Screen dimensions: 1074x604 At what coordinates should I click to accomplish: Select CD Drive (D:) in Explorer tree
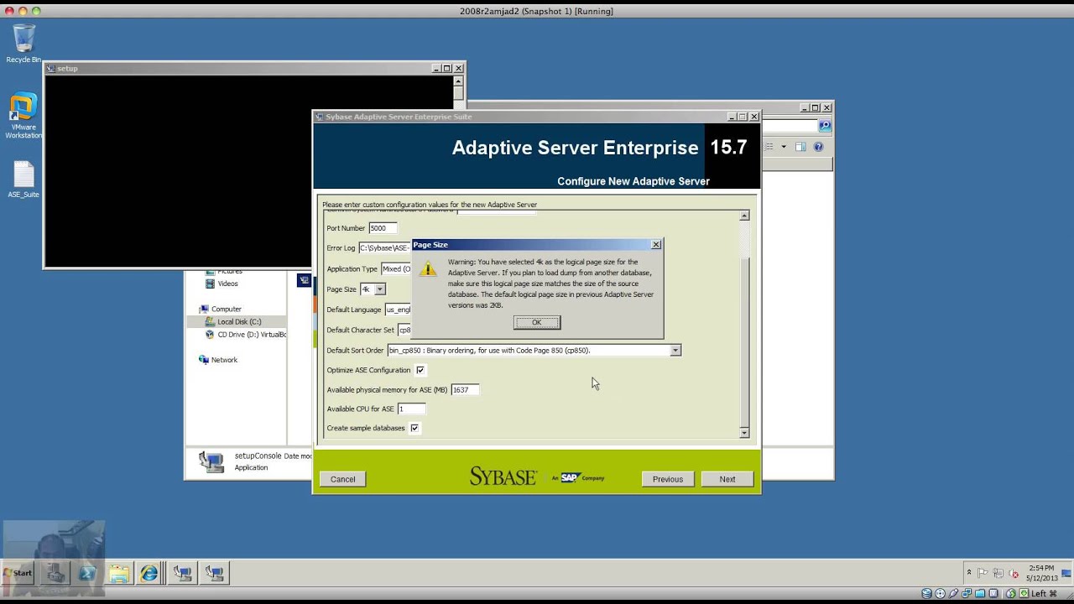tap(245, 334)
